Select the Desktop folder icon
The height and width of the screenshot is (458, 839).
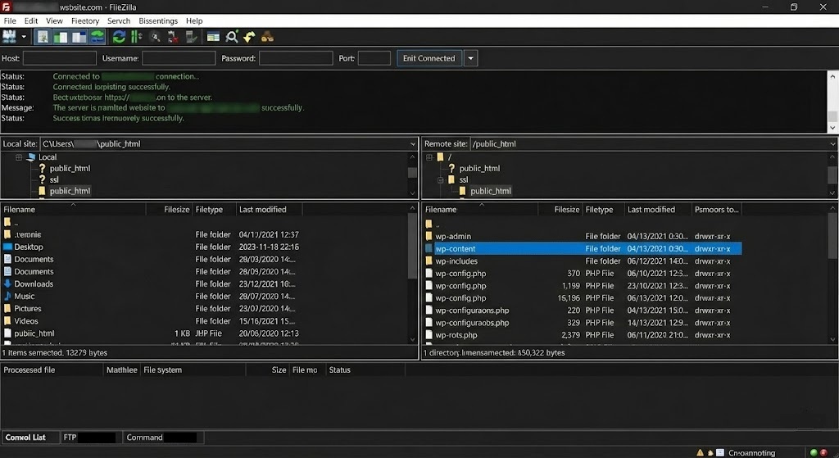tap(7, 247)
